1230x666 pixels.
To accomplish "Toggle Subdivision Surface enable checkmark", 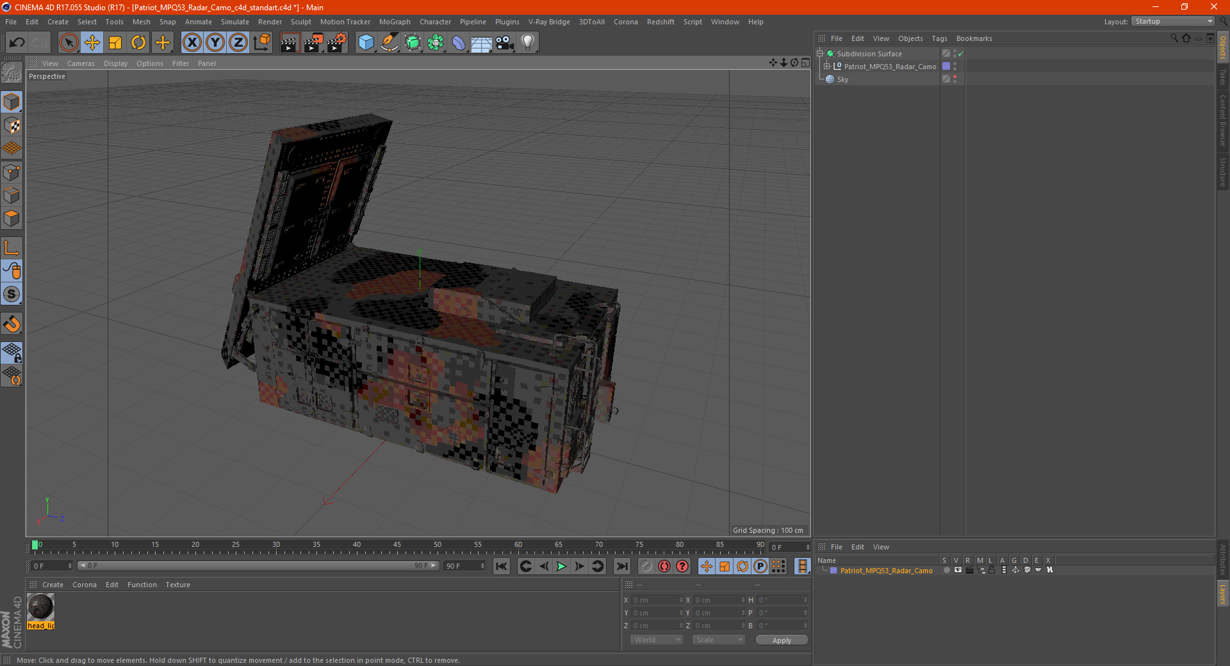I will [961, 54].
